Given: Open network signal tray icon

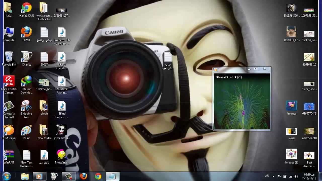Looking at the screenshot, I should [x=291, y=176].
